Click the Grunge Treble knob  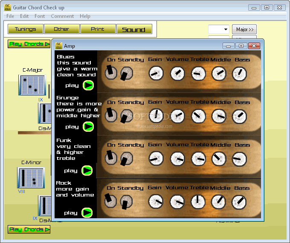[198, 116]
